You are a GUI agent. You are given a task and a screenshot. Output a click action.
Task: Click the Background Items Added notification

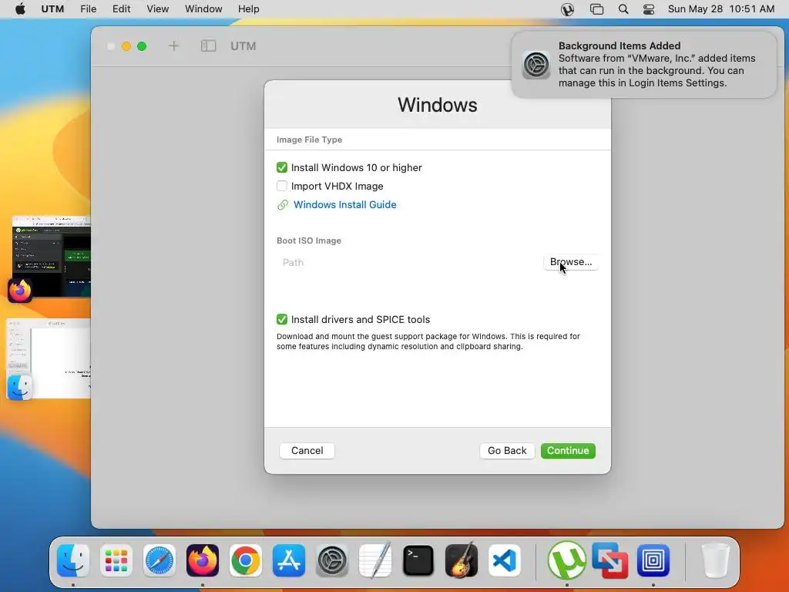[x=643, y=65]
